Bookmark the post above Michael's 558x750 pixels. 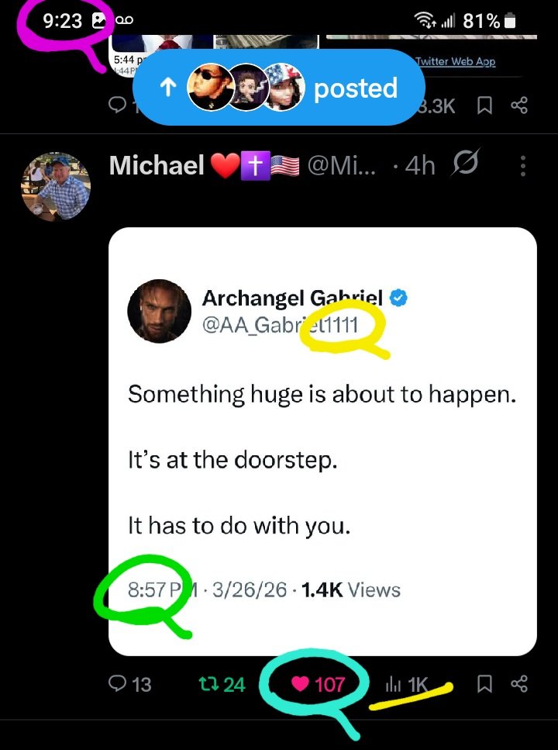484,105
